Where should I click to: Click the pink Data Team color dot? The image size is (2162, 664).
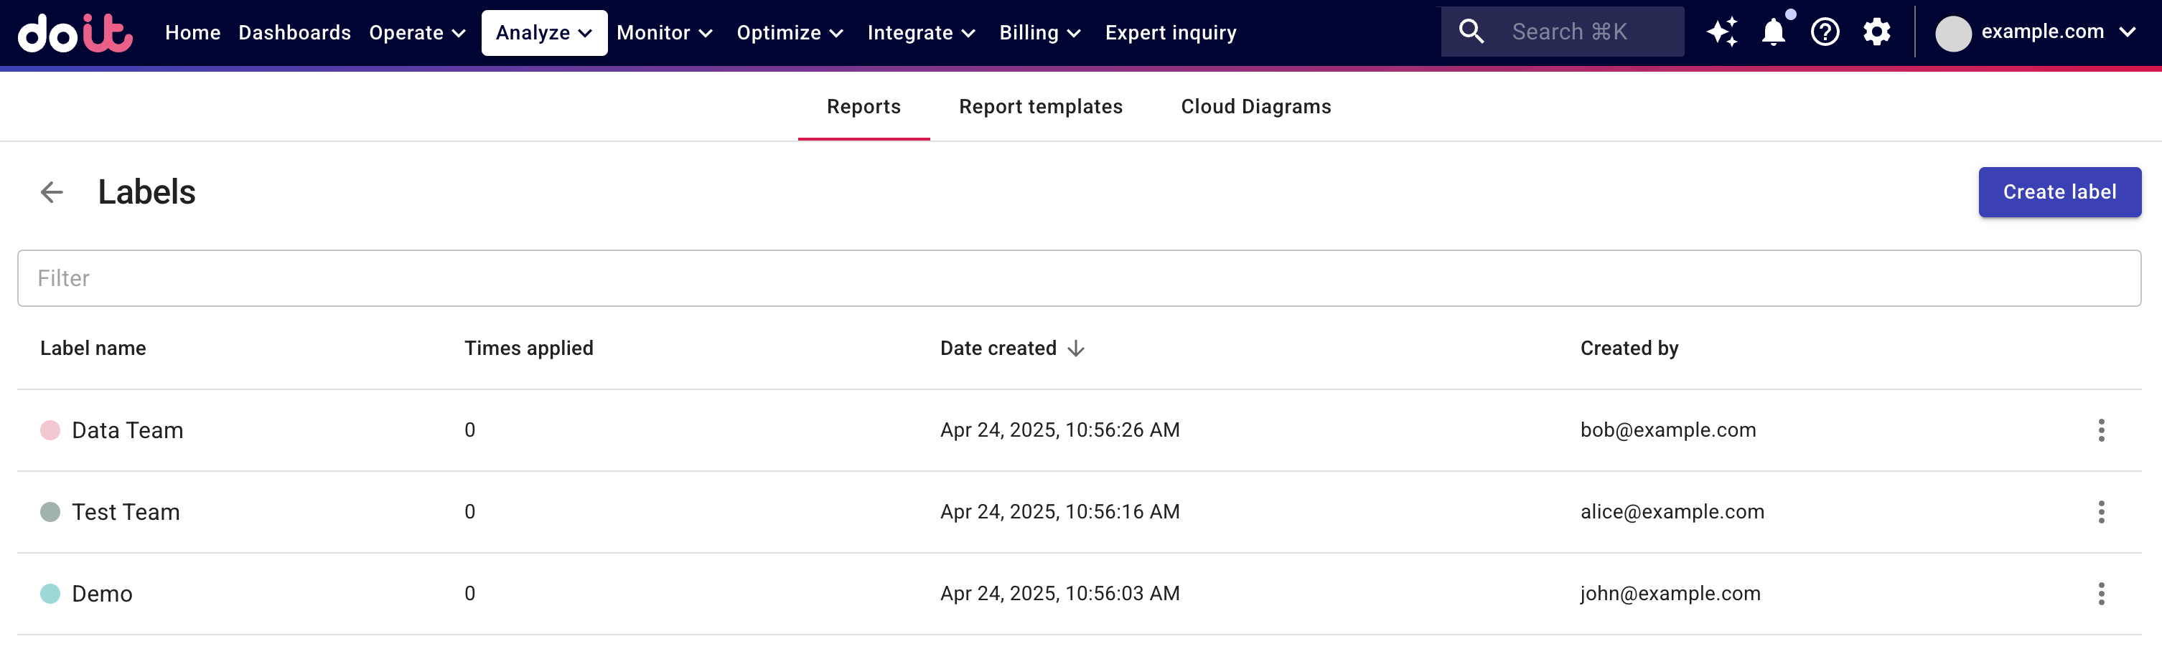[50, 430]
